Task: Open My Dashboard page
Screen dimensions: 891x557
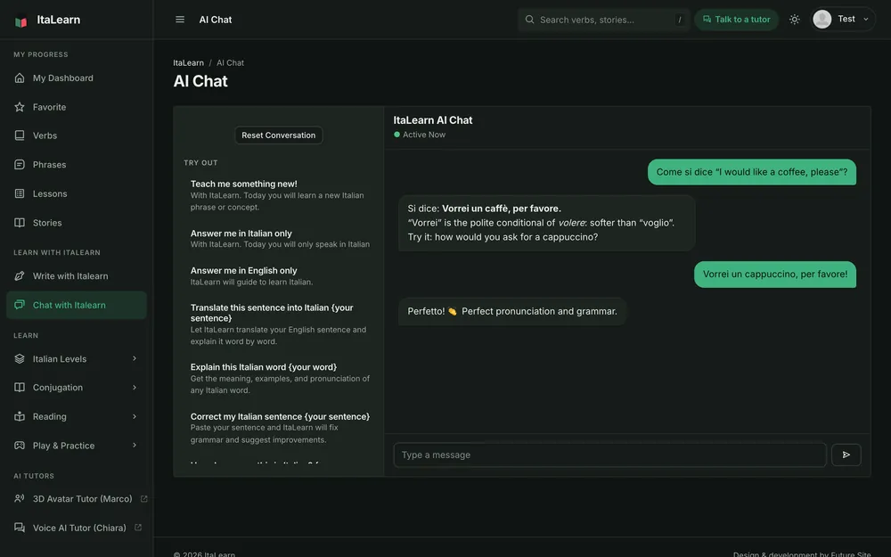Action: [x=76, y=78]
